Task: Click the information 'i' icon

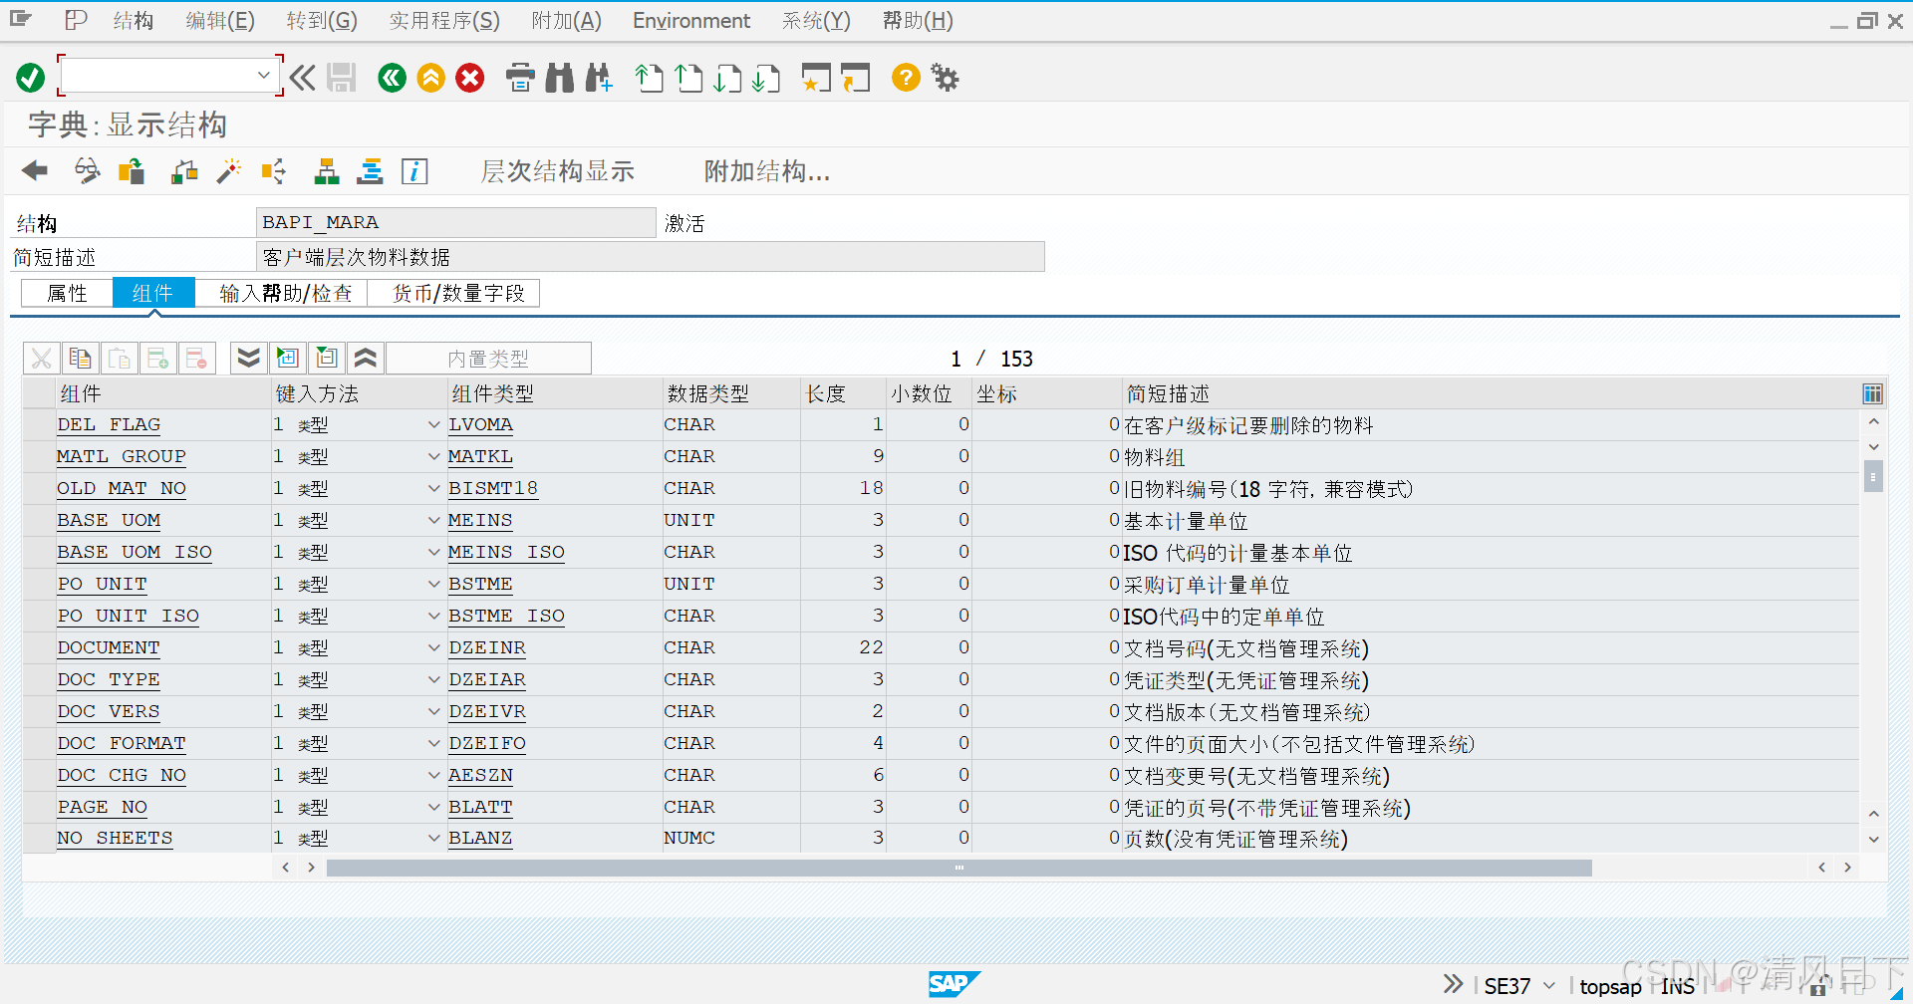Action: tap(414, 171)
